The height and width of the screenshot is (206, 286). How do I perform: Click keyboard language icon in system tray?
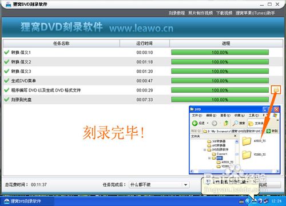click(241, 201)
